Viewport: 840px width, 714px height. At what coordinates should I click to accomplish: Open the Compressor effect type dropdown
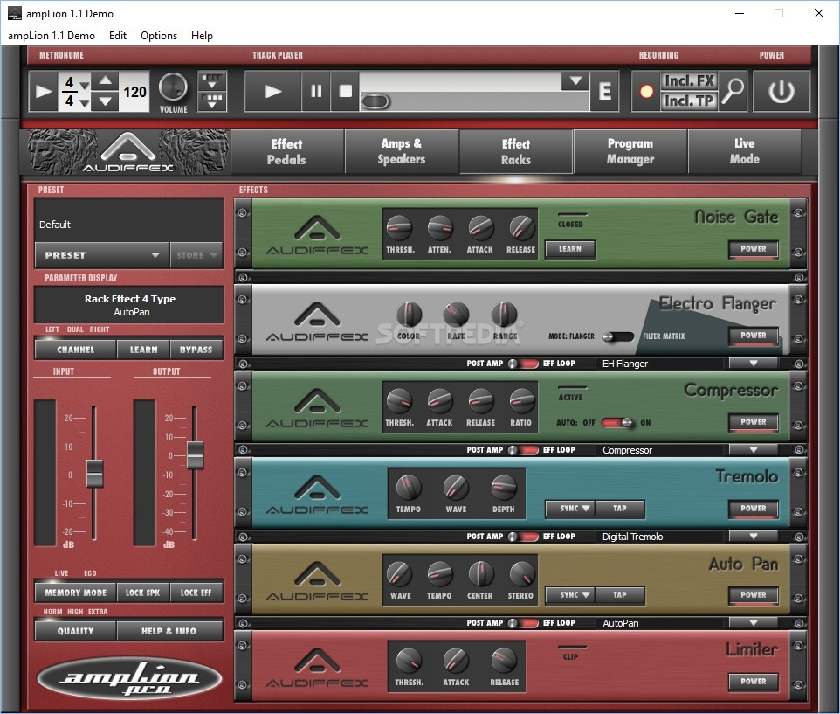coord(754,450)
